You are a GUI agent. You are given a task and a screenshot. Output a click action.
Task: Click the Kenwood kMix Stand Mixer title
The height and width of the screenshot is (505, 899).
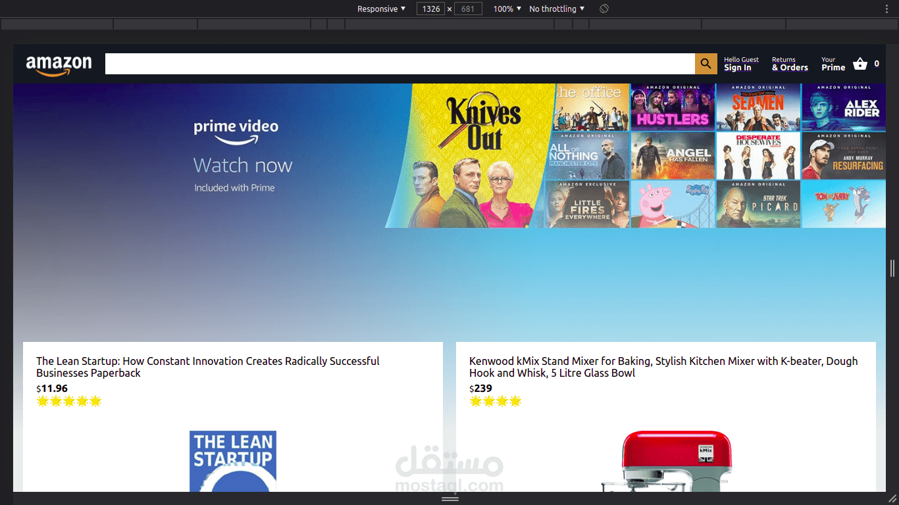[x=663, y=367]
